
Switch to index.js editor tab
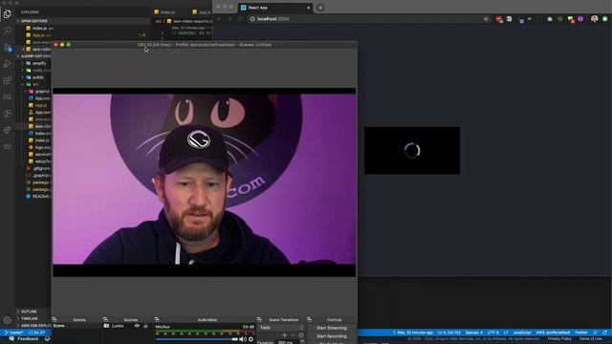pyautogui.click(x=164, y=12)
